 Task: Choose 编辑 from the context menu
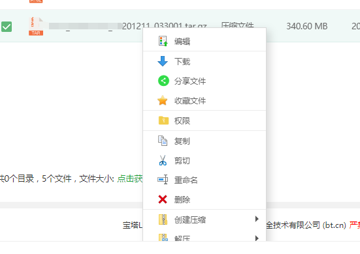coord(205,41)
